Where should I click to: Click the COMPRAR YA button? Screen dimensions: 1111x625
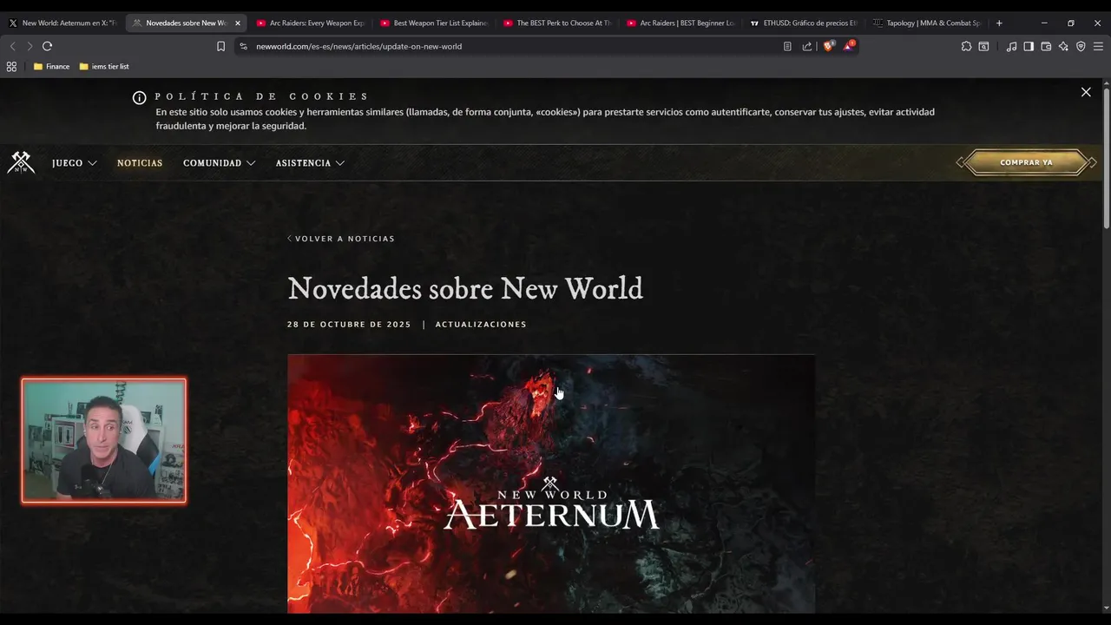[1026, 162]
